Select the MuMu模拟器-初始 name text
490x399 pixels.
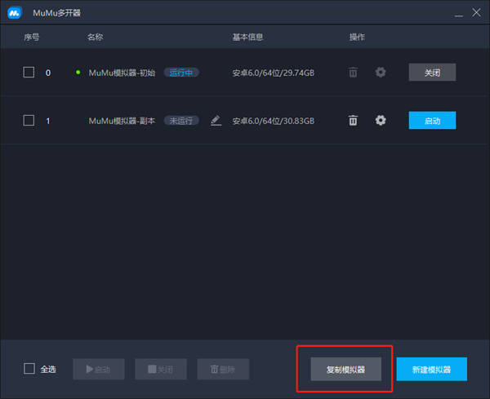click(x=122, y=73)
